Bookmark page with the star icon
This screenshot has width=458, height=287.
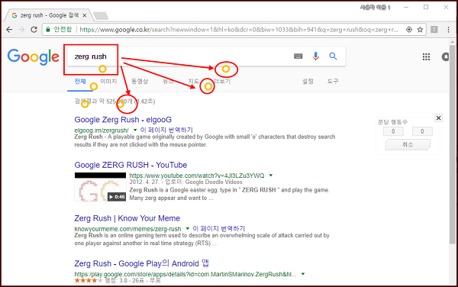420,30
